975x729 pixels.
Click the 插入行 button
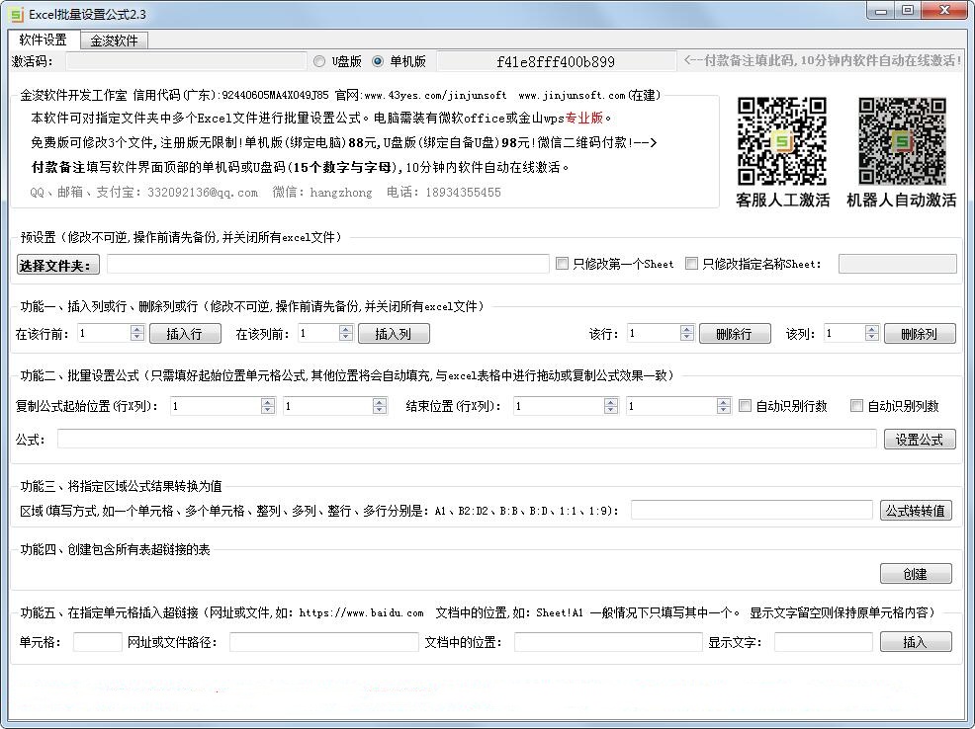[185, 334]
